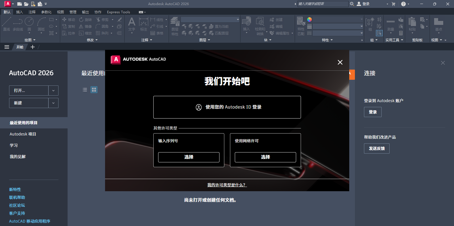
Task: Click the 发送反馈 button
Action: [377, 148]
